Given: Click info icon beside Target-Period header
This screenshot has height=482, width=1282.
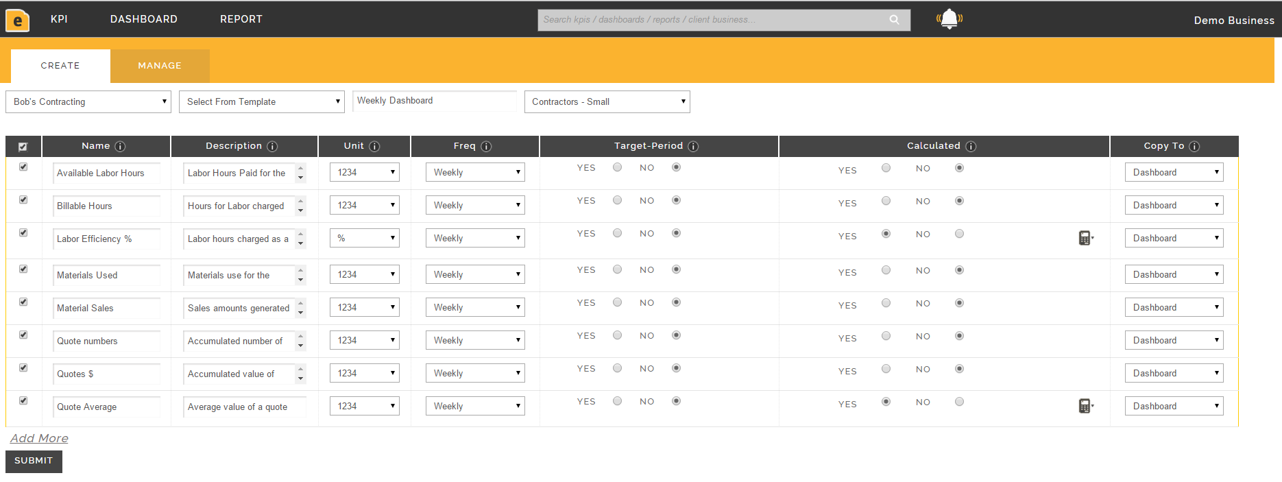Looking at the screenshot, I should (693, 147).
